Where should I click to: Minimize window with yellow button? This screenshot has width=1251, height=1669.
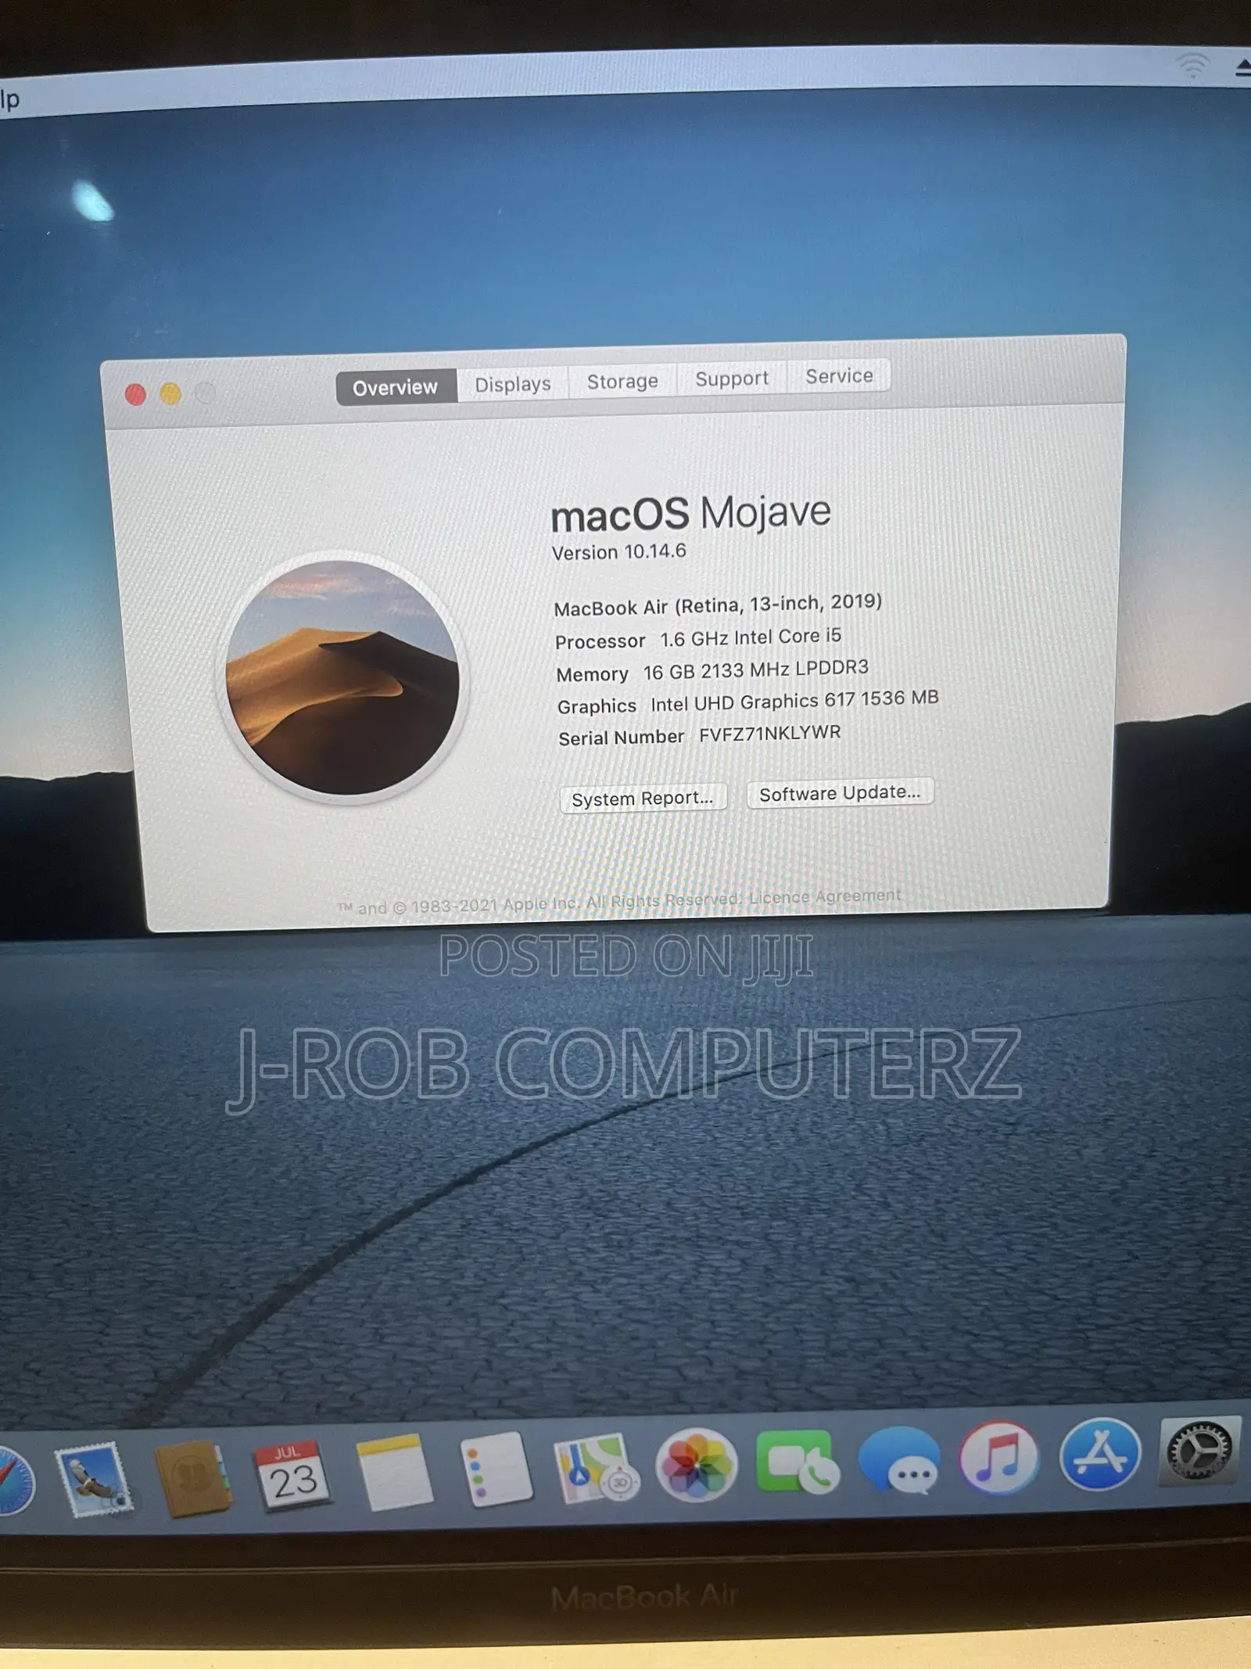click(170, 393)
